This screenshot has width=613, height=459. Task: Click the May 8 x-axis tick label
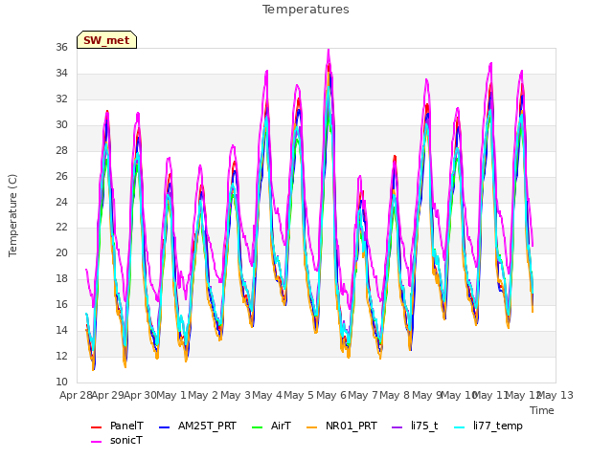click(x=395, y=395)
